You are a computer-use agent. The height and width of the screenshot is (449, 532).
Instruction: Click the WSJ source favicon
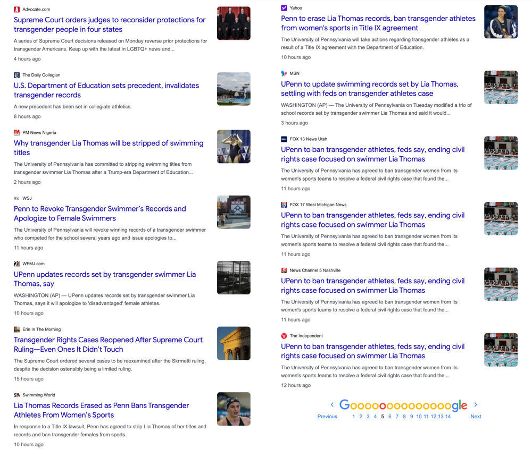tap(16, 198)
